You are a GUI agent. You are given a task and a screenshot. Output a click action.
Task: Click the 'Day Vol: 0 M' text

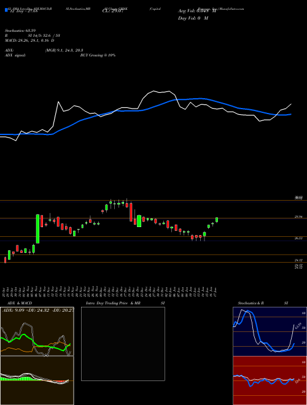[193, 18]
